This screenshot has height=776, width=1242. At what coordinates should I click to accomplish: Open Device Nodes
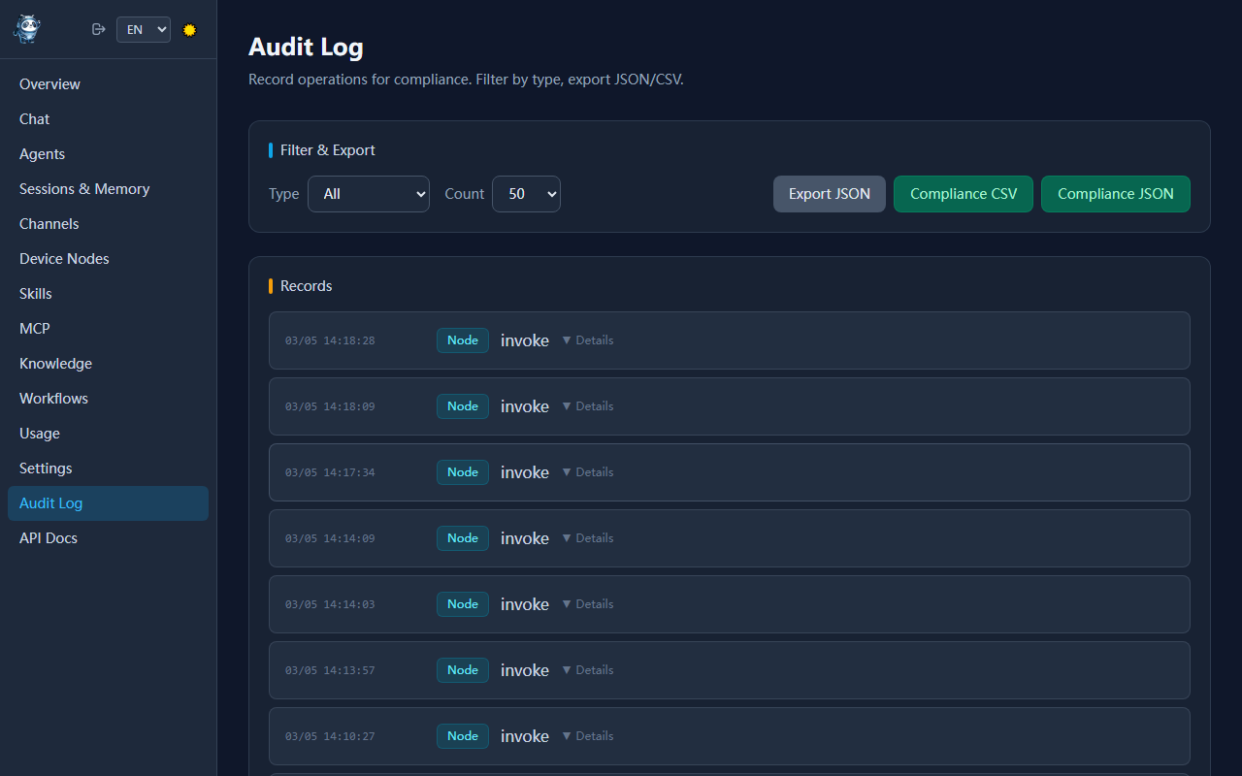tap(108, 259)
